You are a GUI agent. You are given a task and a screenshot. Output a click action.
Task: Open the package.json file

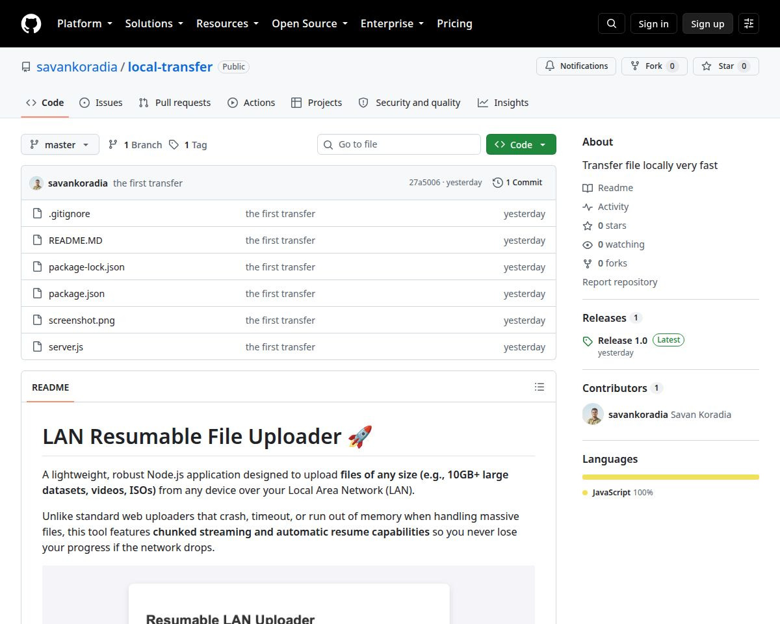click(77, 293)
